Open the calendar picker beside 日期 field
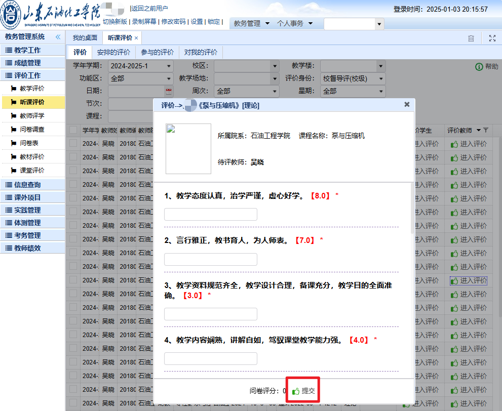The height and width of the screenshot is (411, 502). coord(169,91)
